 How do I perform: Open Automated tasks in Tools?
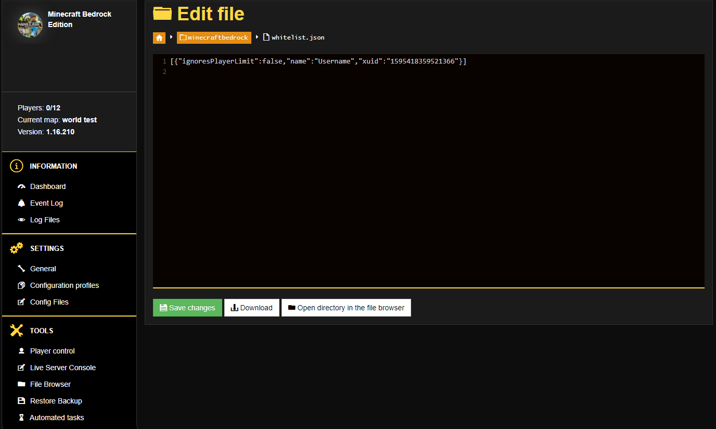click(56, 417)
